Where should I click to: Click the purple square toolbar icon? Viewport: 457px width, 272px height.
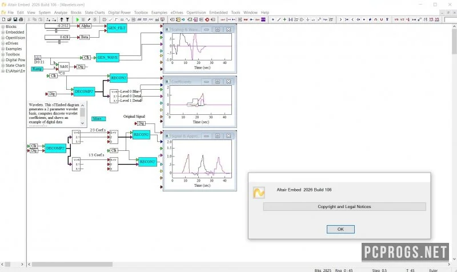(x=263, y=19)
